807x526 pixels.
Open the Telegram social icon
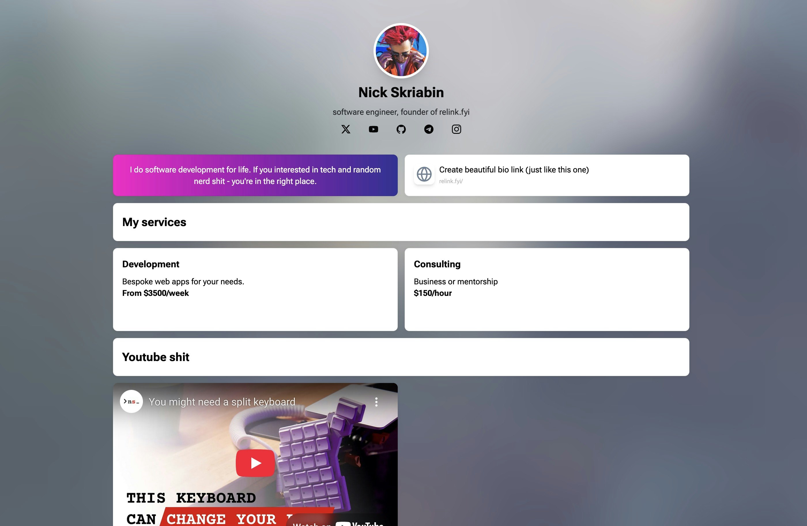tap(429, 129)
